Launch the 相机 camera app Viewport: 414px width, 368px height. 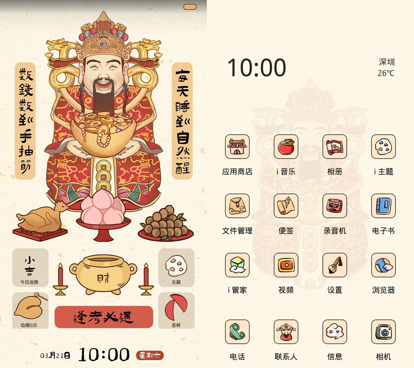click(384, 332)
